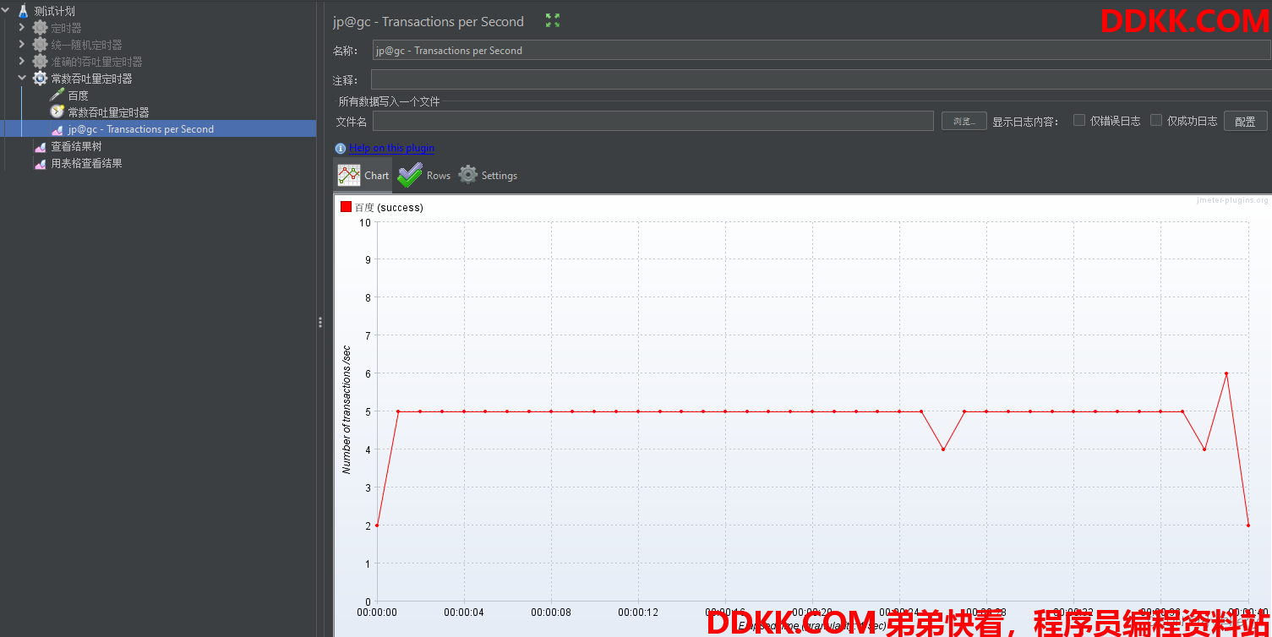Select the 用表格查看结果 tree item
The height and width of the screenshot is (637, 1272).
(x=86, y=163)
